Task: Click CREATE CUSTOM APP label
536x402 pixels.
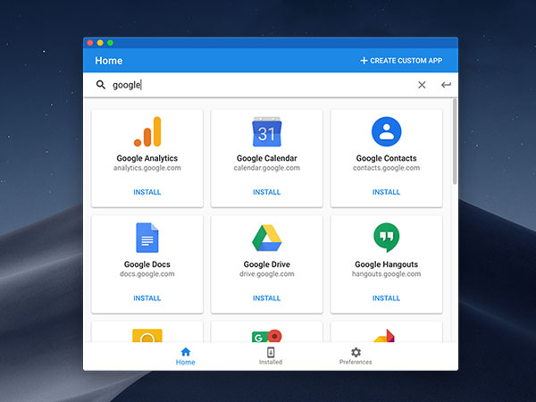Action: pyautogui.click(x=406, y=61)
